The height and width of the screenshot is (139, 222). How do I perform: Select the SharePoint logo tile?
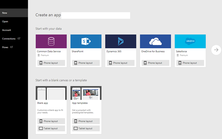click(86, 41)
